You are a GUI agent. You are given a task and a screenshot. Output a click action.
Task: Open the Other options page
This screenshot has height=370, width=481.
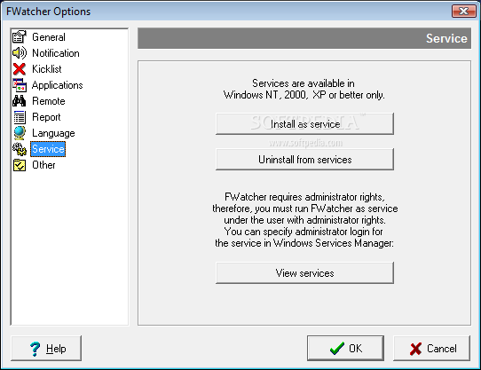point(43,165)
